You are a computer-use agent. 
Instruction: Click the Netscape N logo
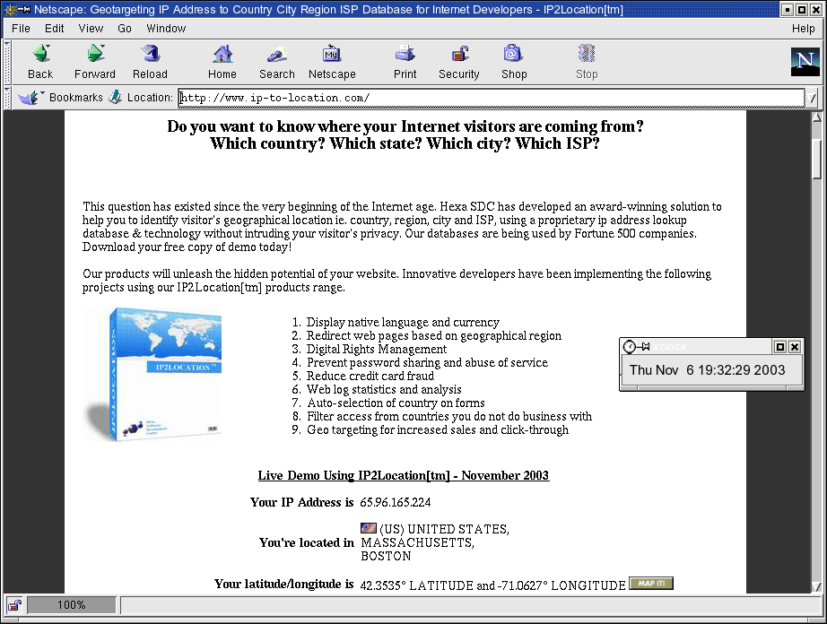(805, 62)
